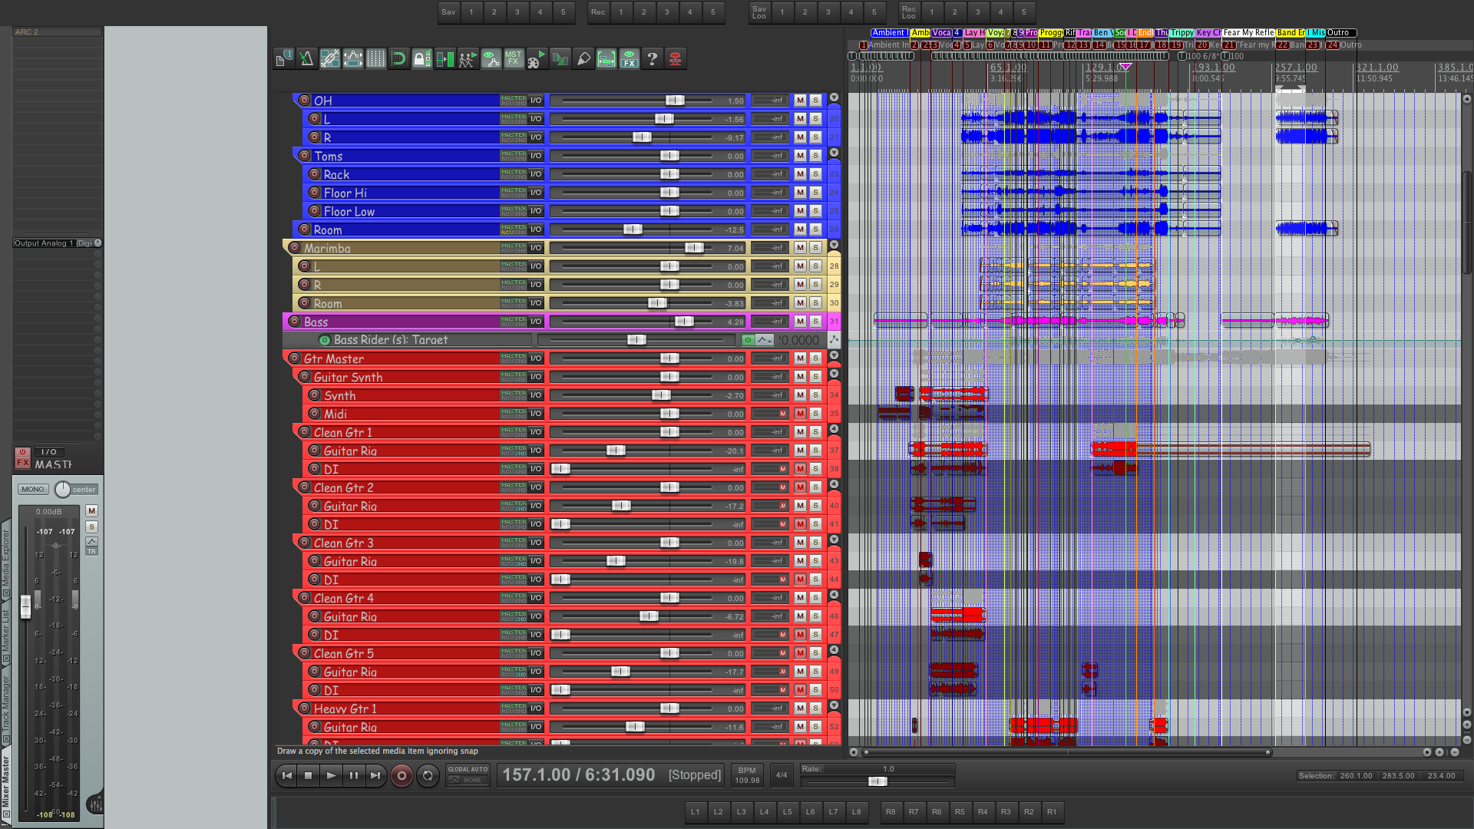Collapse the Toms folder track

tap(834, 154)
